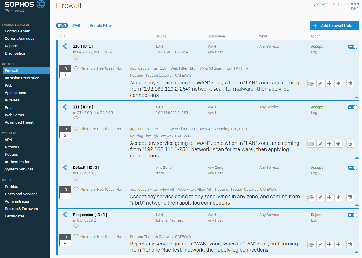
Task: Toggle rule 110 ON switch off
Action: 353,47
